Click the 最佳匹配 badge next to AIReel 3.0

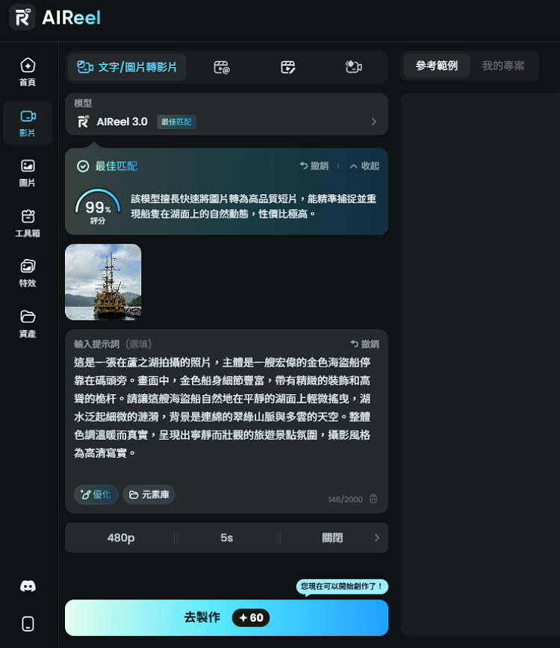[x=176, y=122]
